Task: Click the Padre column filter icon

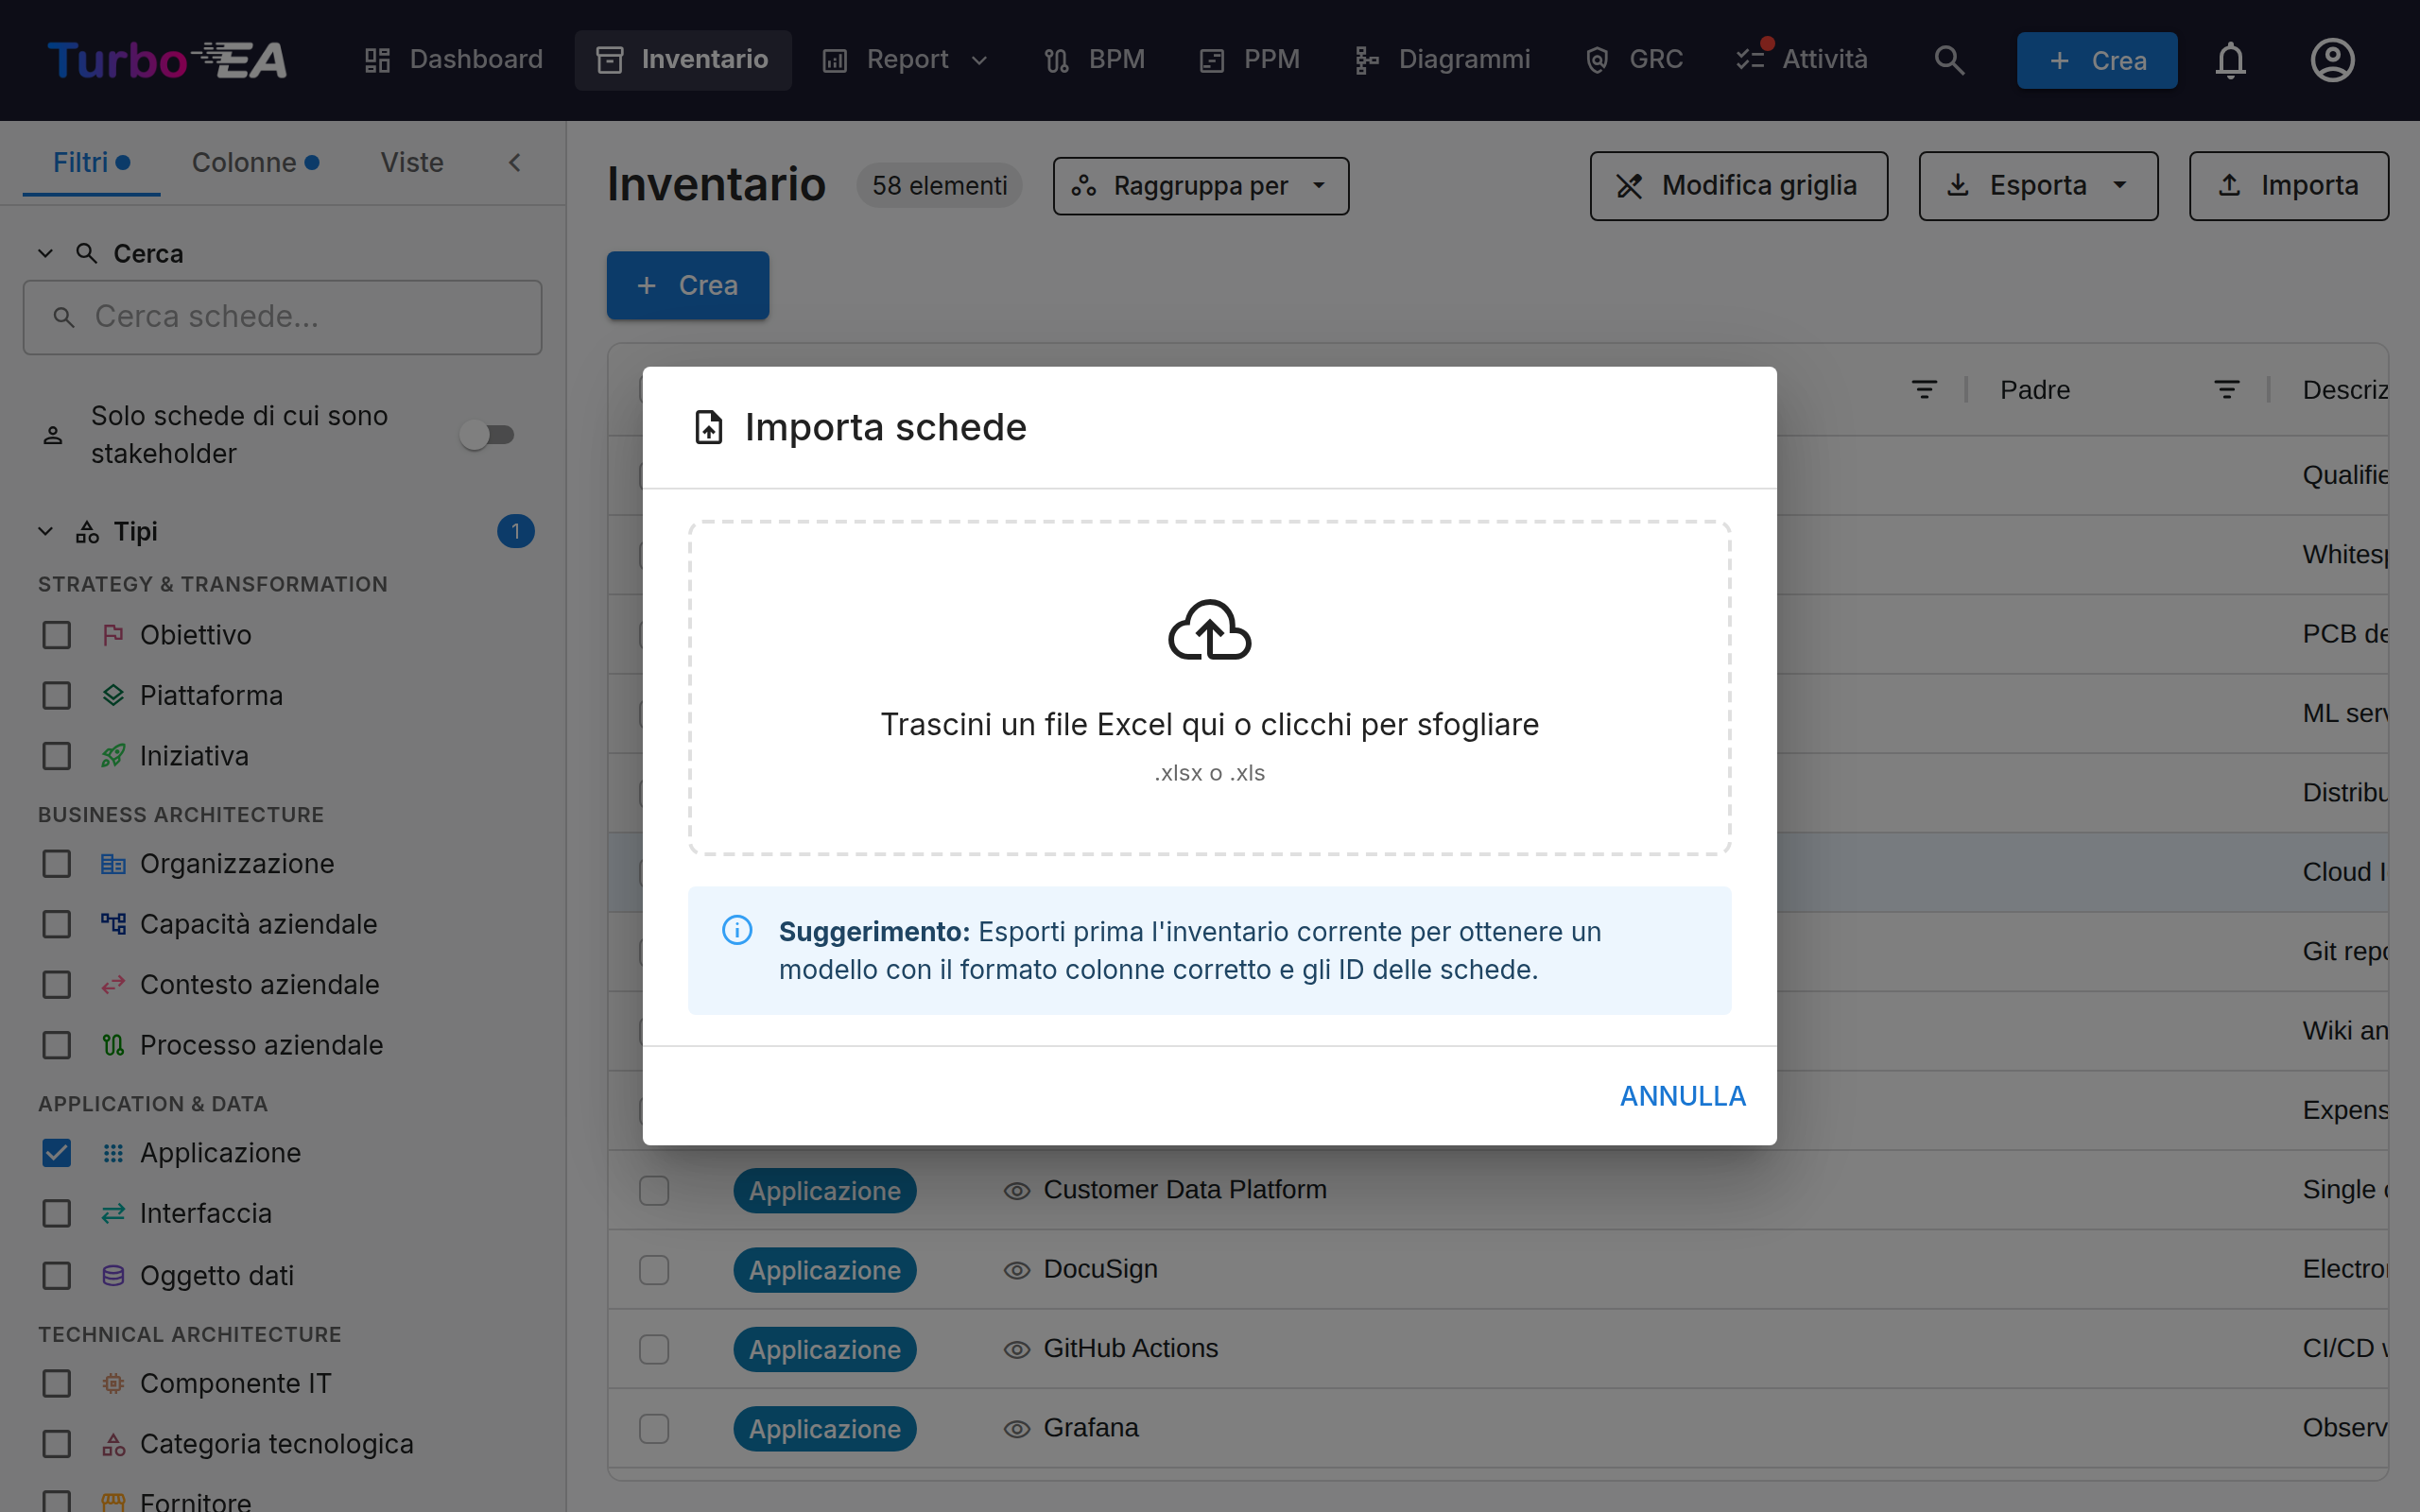Action: pos(2226,390)
